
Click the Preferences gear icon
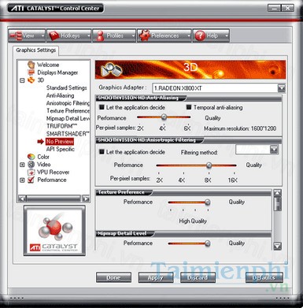pyautogui.click(x=145, y=35)
